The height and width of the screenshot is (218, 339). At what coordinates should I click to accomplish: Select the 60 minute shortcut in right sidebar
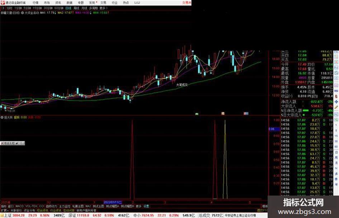(x=336, y=147)
